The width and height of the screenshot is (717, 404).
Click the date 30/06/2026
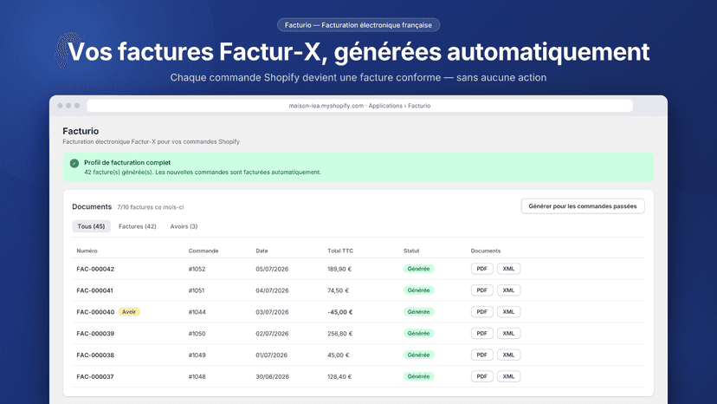[272, 376]
